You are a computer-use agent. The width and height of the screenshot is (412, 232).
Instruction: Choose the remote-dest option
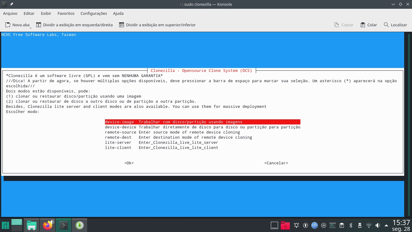point(179,137)
